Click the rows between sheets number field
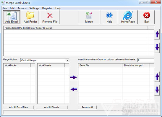 [x=146, y=60]
